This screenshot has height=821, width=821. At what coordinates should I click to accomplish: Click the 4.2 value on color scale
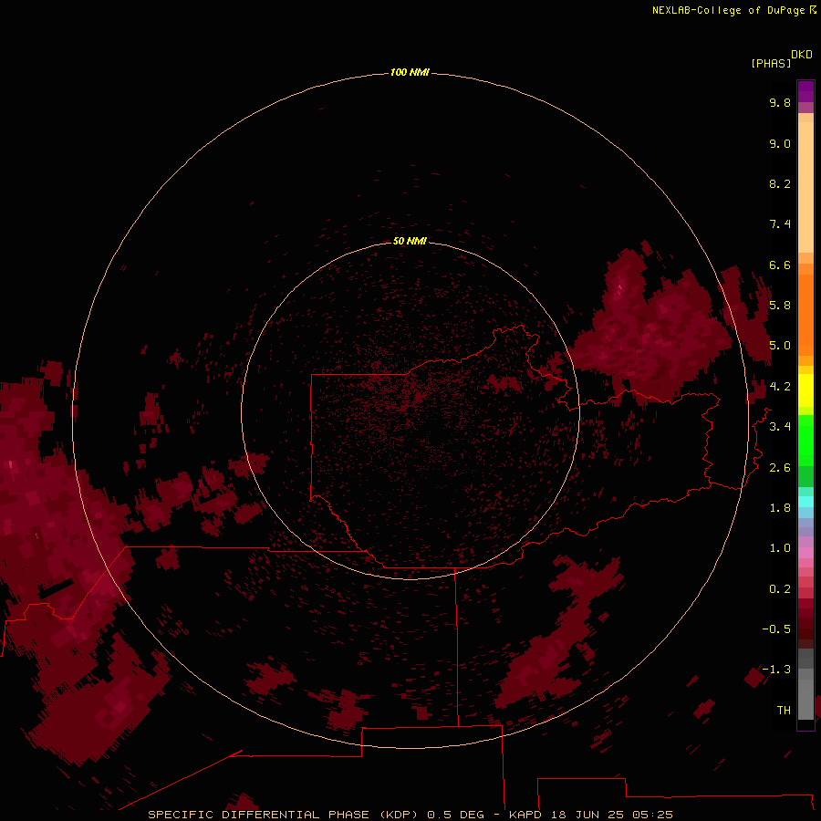pos(780,387)
